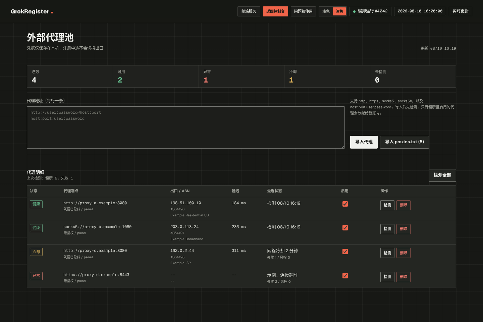Click the GrokRegister logo
The image size is (483, 322).
32,11
